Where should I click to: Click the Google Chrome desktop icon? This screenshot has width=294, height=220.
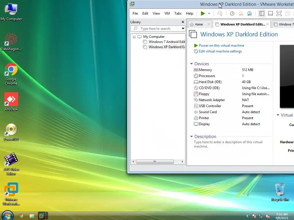(11, 74)
